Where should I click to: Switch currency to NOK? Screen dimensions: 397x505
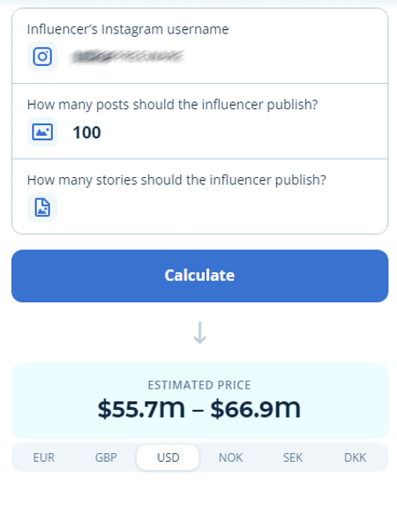[230, 457]
